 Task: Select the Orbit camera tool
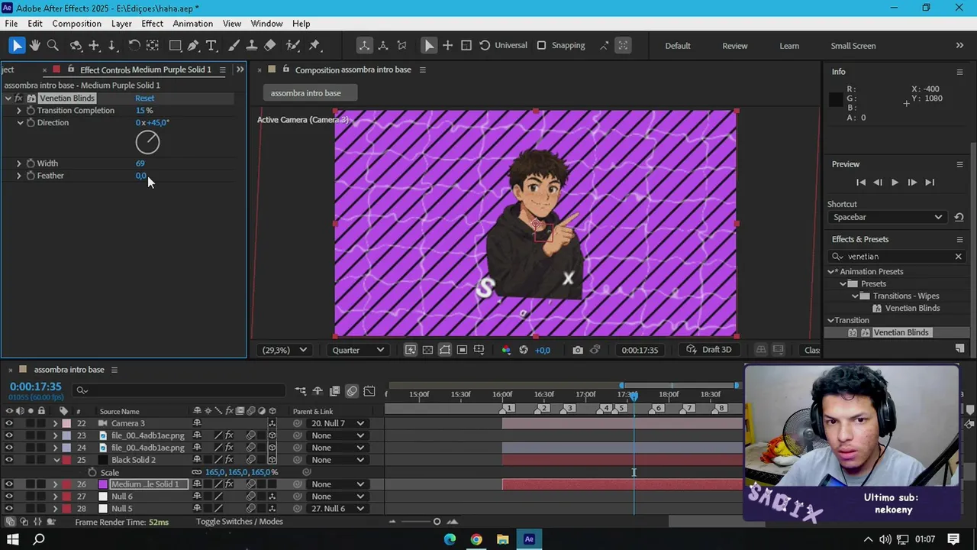76,46
